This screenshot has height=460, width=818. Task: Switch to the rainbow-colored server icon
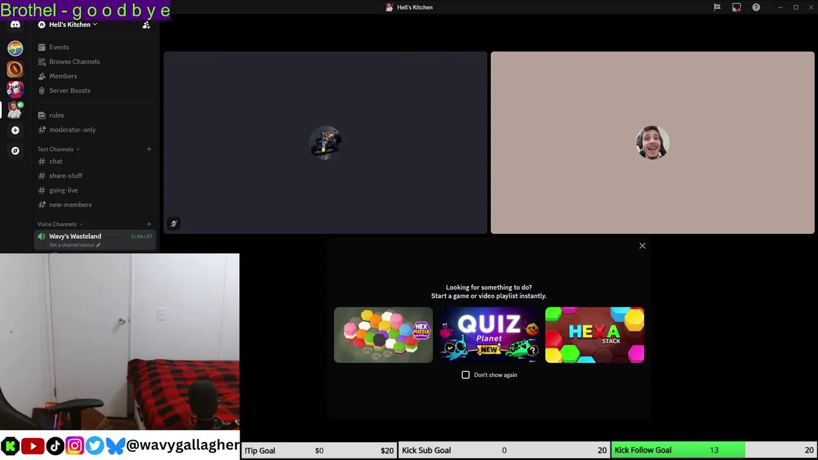pyautogui.click(x=15, y=49)
